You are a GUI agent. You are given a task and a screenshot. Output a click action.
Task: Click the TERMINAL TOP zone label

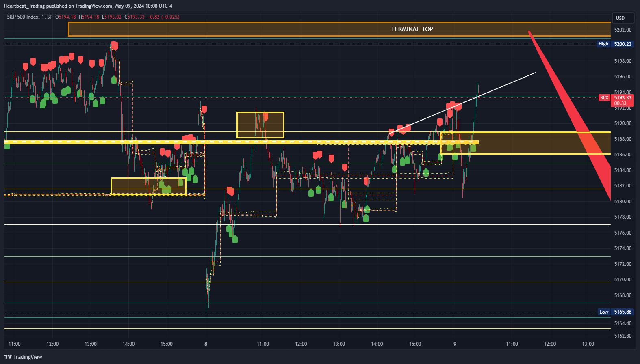pos(412,29)
